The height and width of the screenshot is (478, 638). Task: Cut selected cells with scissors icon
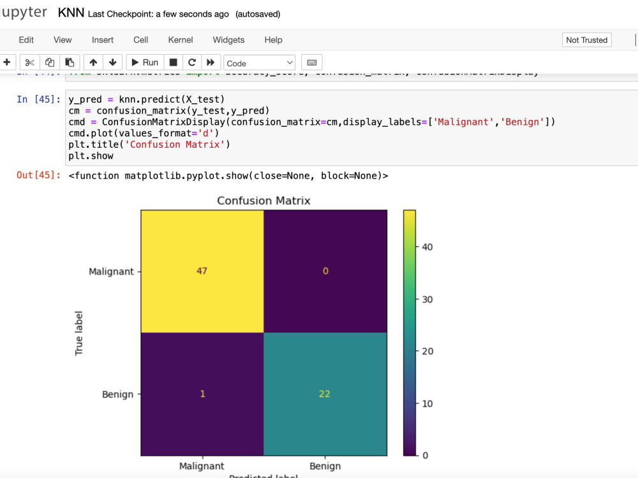click(x=30, y=62)
